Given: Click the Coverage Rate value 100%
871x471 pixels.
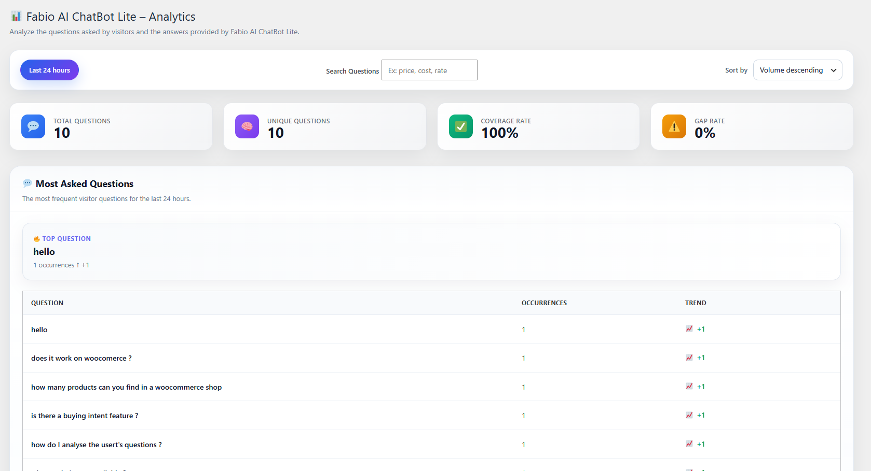Looking at the screenshot, I should click(500, 133).
